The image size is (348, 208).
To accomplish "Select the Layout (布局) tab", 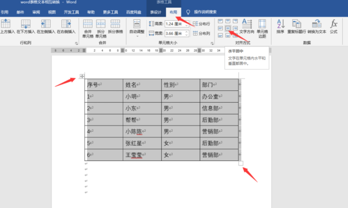I will pyautogui.click(x=173, y=12).
